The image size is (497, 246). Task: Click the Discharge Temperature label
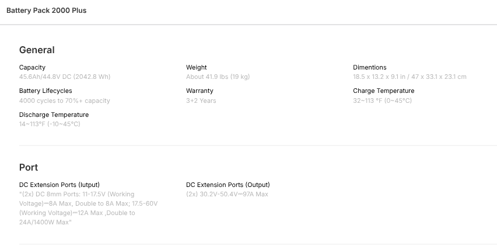click(x=54, y=115)
